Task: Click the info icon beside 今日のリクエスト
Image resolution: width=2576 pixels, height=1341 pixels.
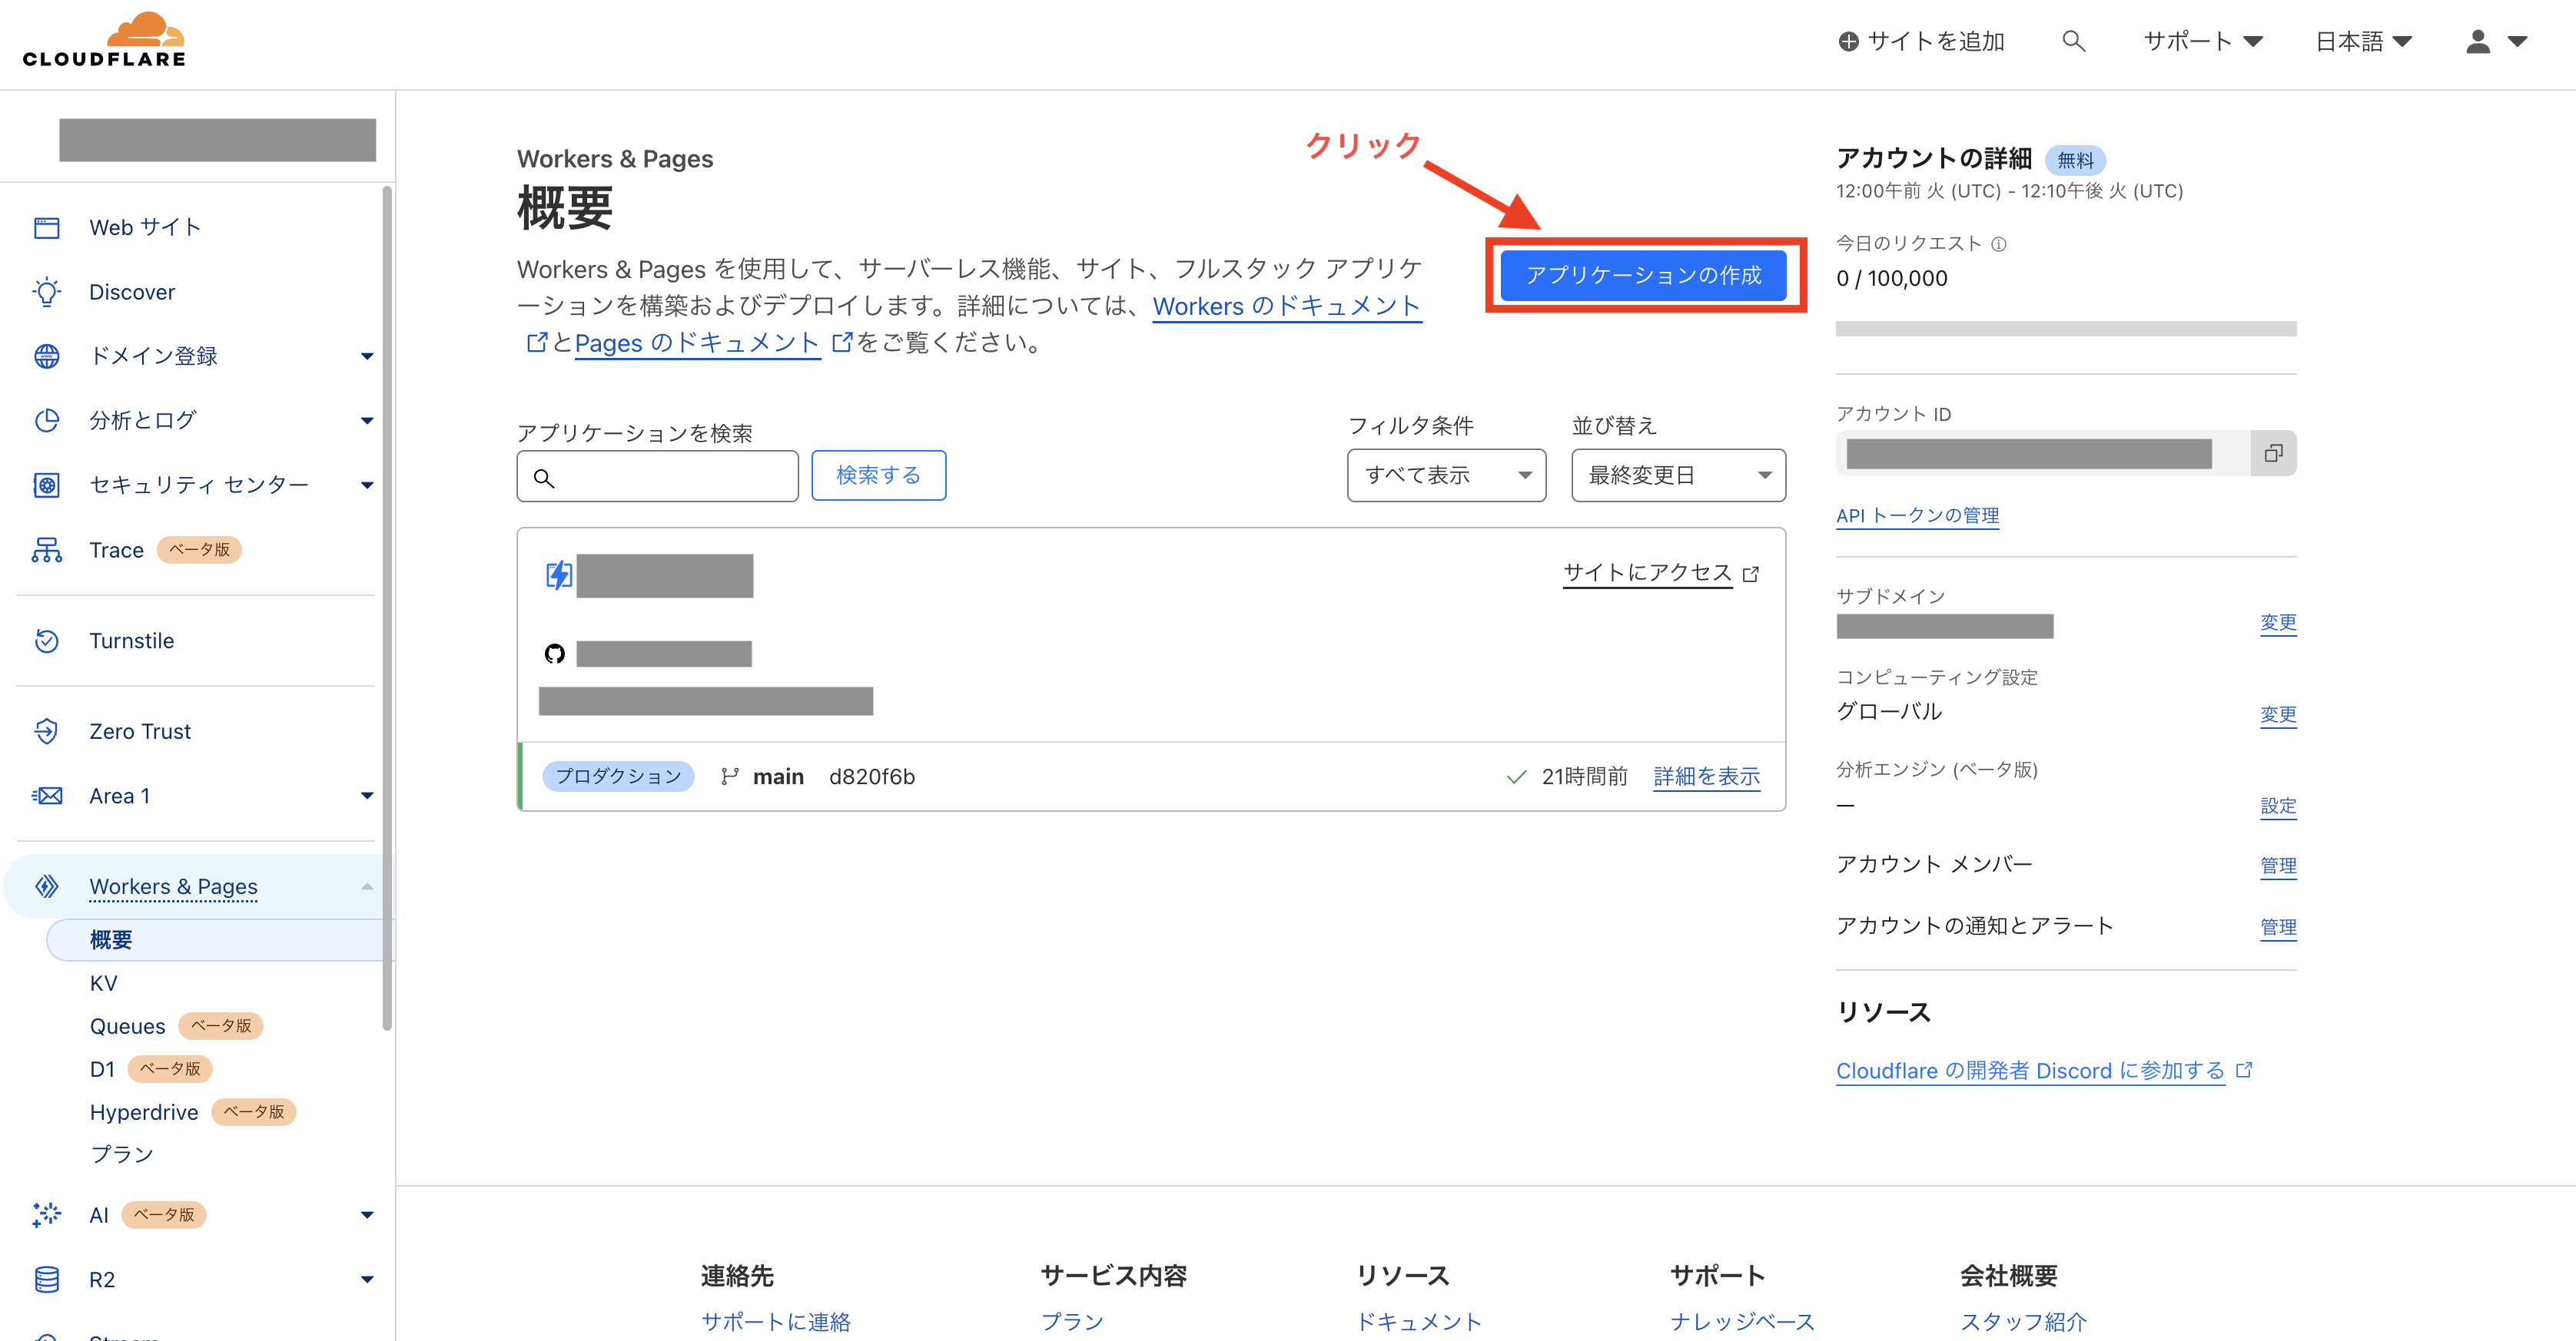Action: coord(1998,243)
